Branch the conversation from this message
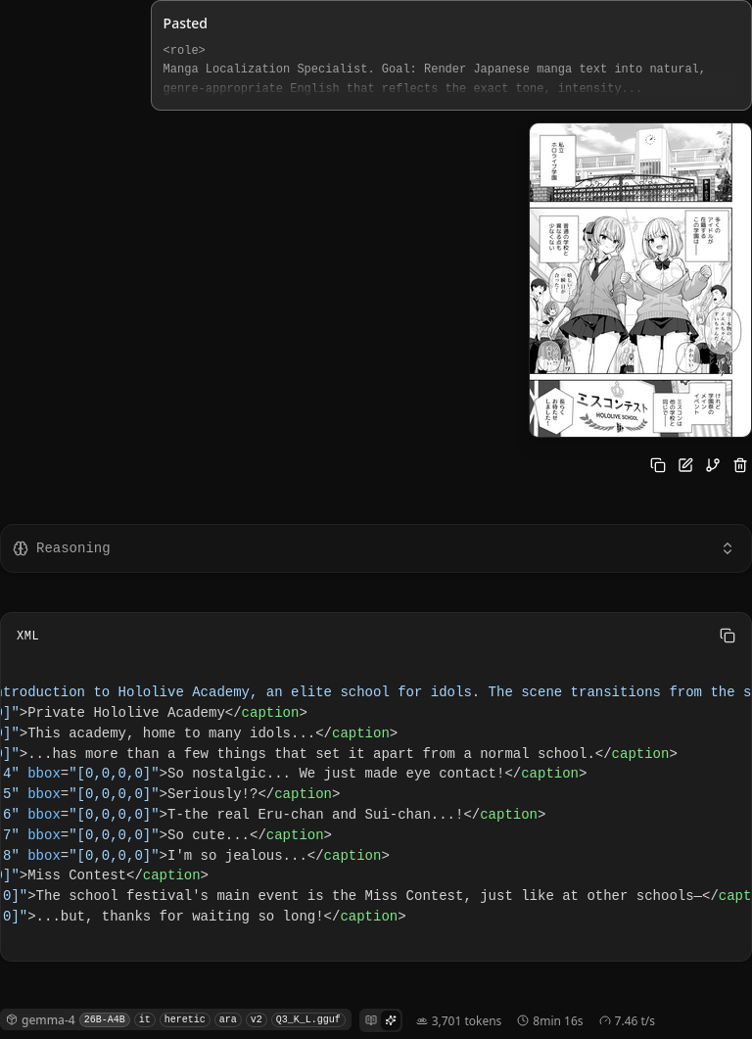Viewport: 752px width, 1039px height. point(713,465)
